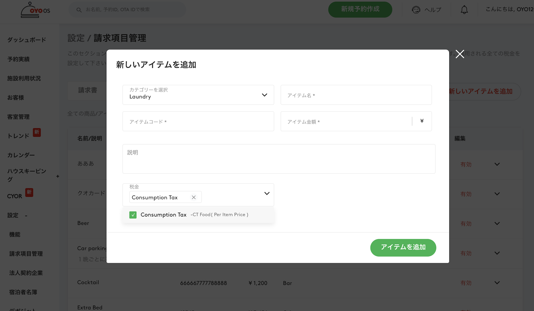Expand the Car parking row chevron
This screenshot has width=534, height=311.
click(497, 253)
